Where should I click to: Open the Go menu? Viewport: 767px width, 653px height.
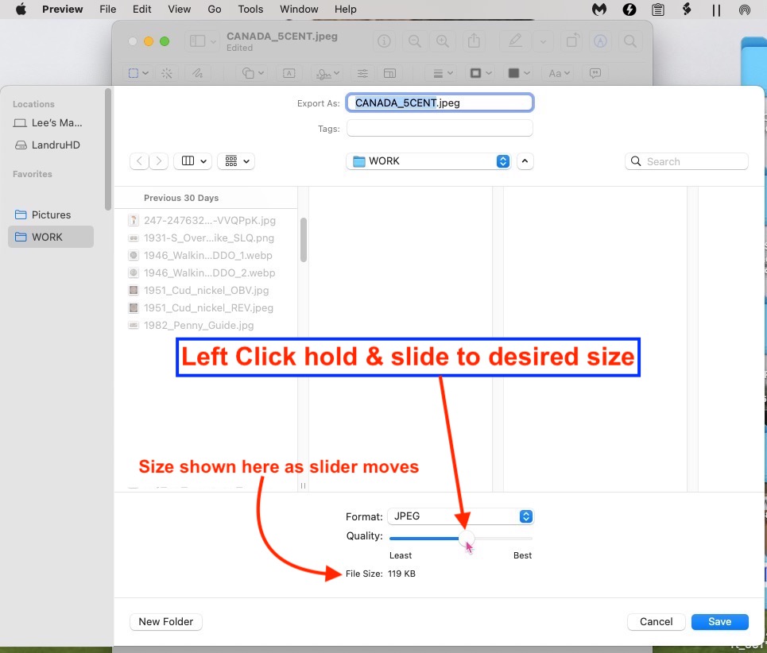pos(215,10)
